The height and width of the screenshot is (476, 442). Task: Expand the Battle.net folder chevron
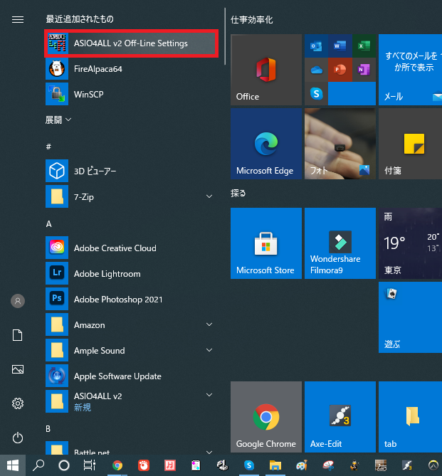209,452
